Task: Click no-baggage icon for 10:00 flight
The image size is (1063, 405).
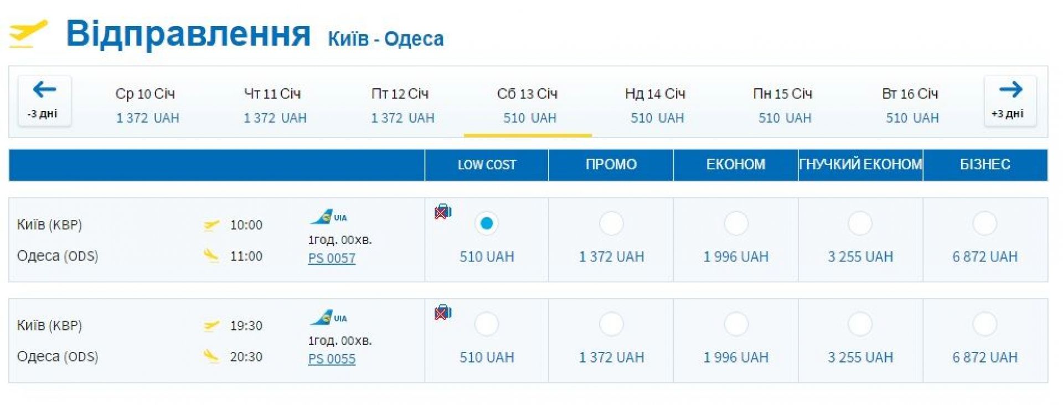Action: (x=443, y=212)
